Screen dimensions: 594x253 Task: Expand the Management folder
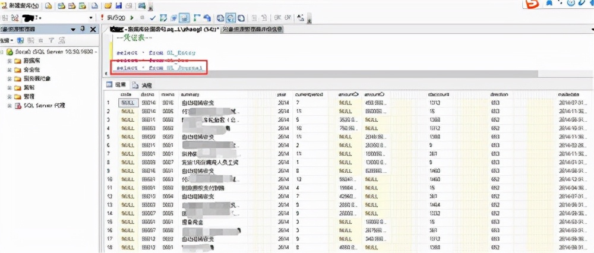[x=10, y=97]
